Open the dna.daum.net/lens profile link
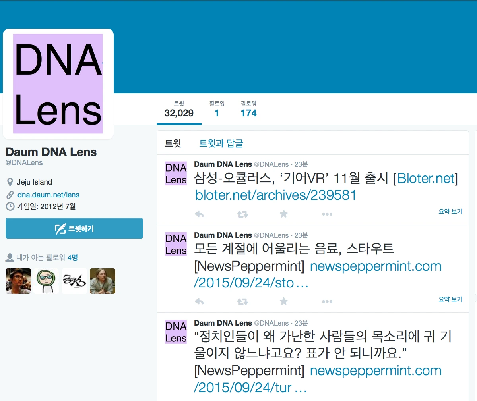This screenshot has width=477, height=401. click(x=48, y=195)
